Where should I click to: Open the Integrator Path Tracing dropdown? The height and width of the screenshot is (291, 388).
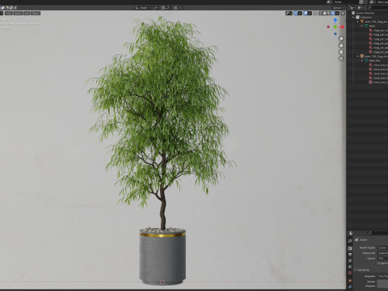pyautogui.click(x=382, y=276)
